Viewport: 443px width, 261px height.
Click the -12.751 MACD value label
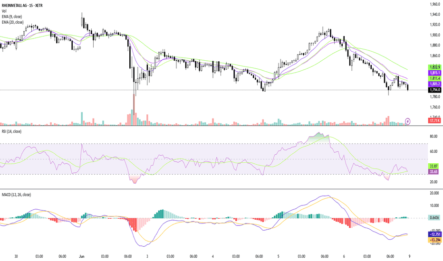(435, 234)
